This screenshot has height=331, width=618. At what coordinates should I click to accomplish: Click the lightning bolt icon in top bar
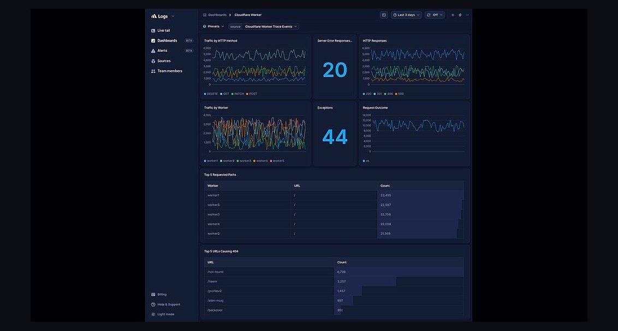(x=460, y=15)
